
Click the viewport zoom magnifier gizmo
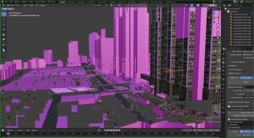coord(218,25)
